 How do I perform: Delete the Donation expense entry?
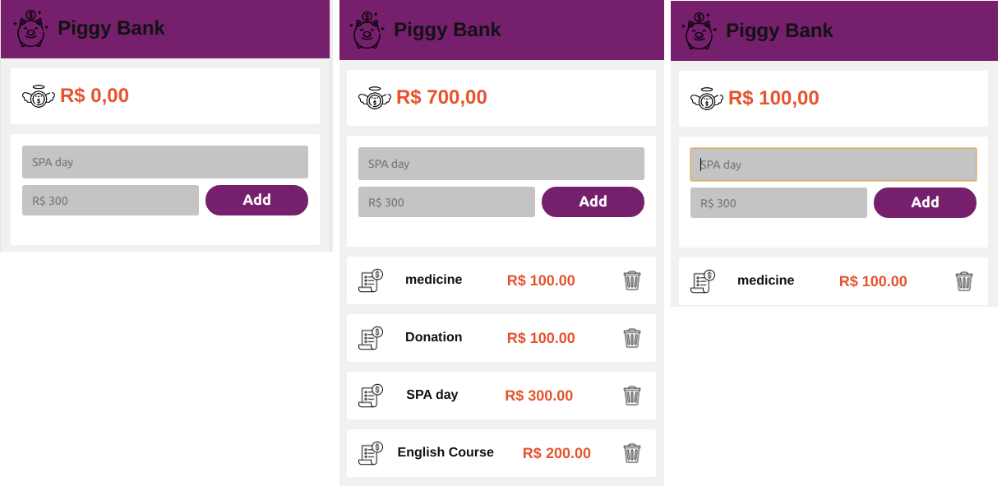tap(631, 338)
